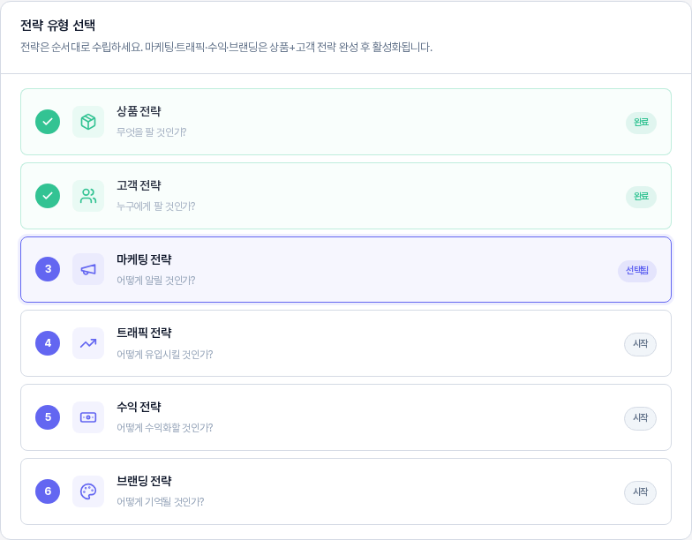Click the subtitle 어떻게 기억될 것인가?
Viewport: 692px width, 540px height.
161,502
